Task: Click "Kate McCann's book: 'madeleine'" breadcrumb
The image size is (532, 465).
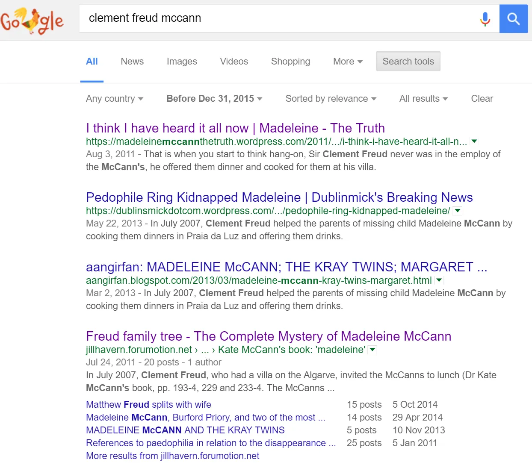Action: tap(292, 350)
